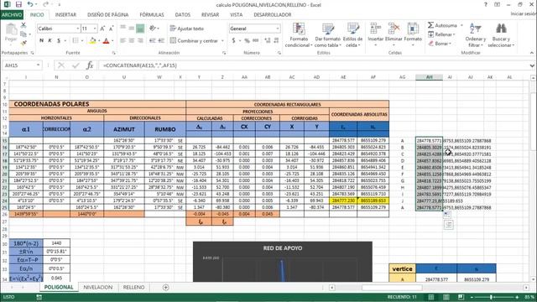The width and height of the screenshot is (537, 302).
Task: Open the DISEÑO DE PÁGINA ribbon tab
Action: tap(108, 15)
